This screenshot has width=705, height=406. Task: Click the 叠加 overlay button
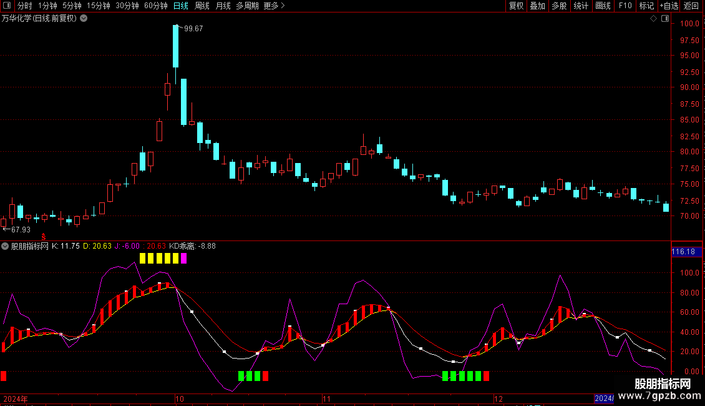537,6
